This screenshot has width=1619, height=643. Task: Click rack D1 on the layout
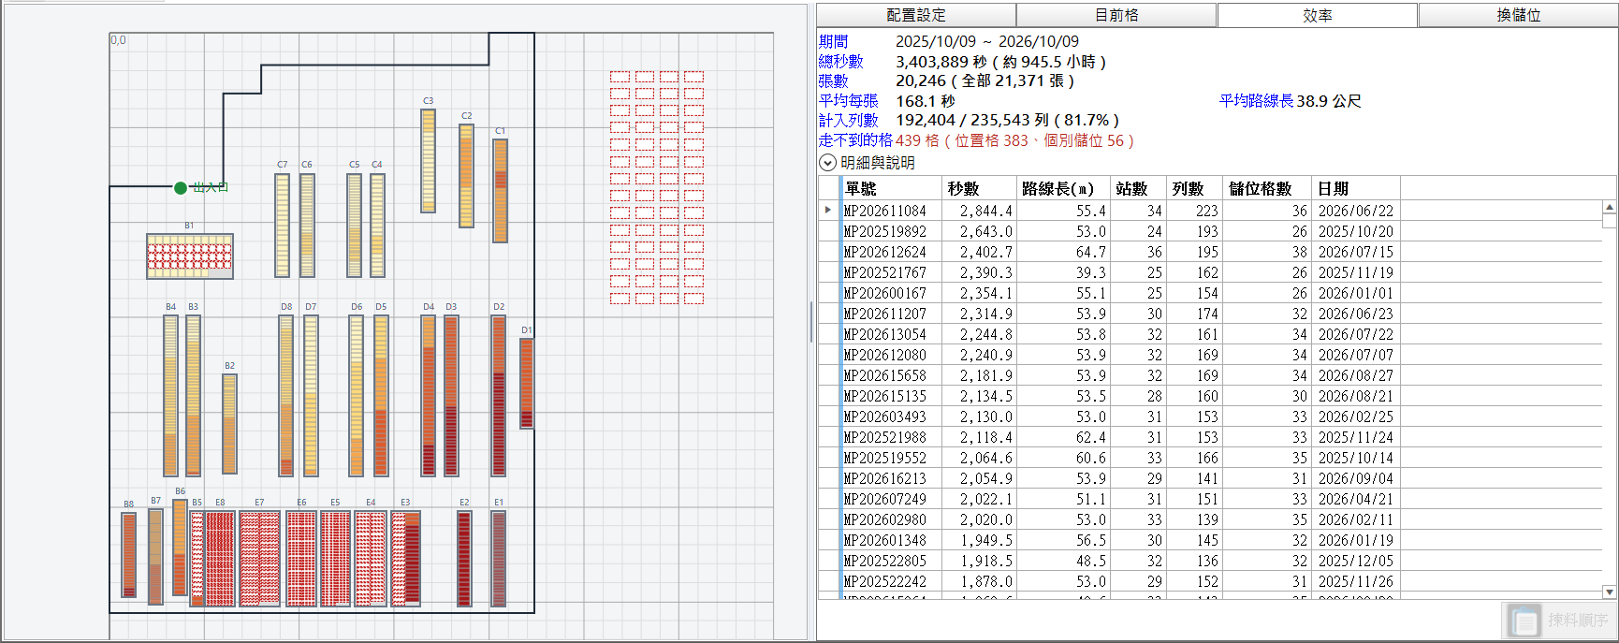point(527,384)
